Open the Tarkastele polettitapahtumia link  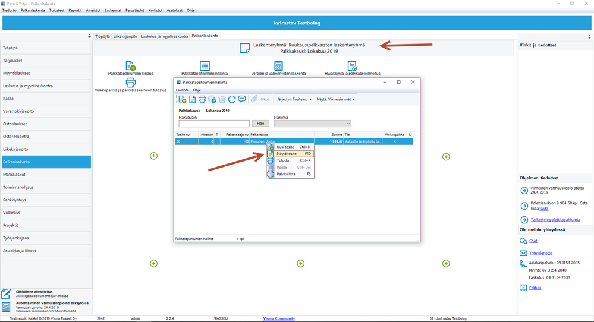pyautogui.click(x=555, y=220)
